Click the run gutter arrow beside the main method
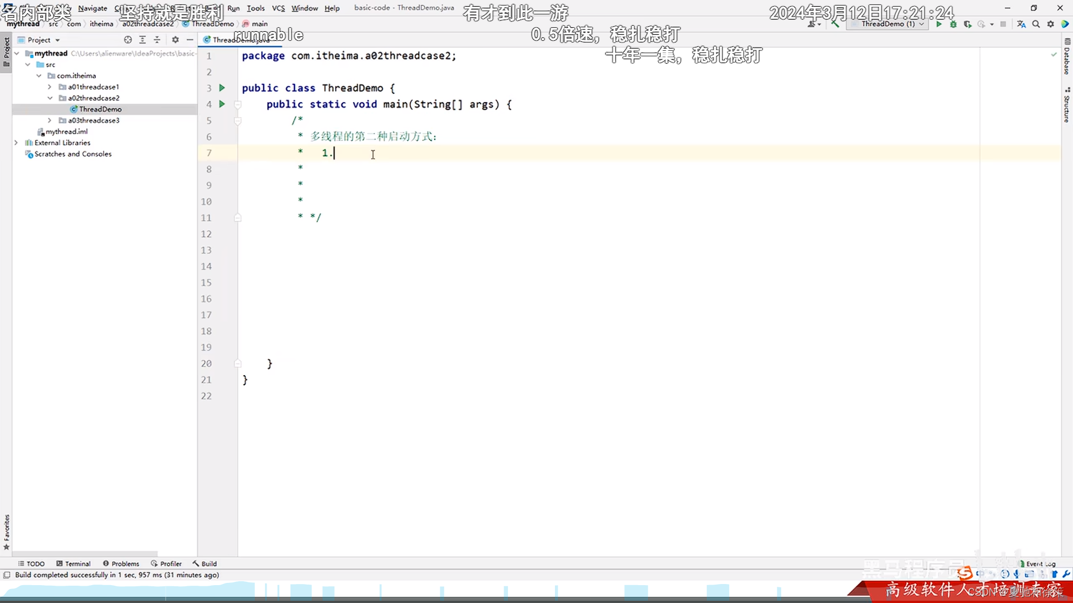 pyautogui.click(x=222, y=104)
